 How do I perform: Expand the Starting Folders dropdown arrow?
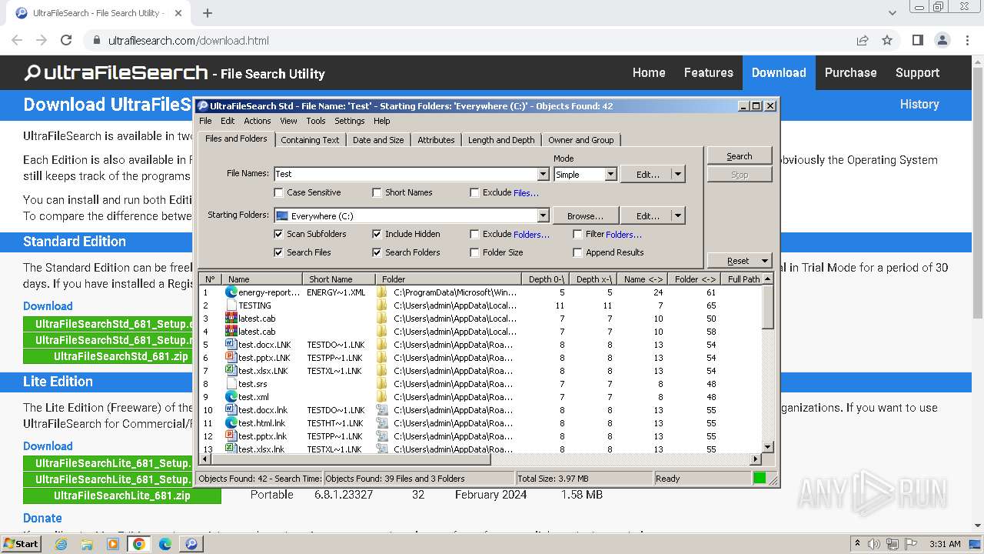point(543,215)
